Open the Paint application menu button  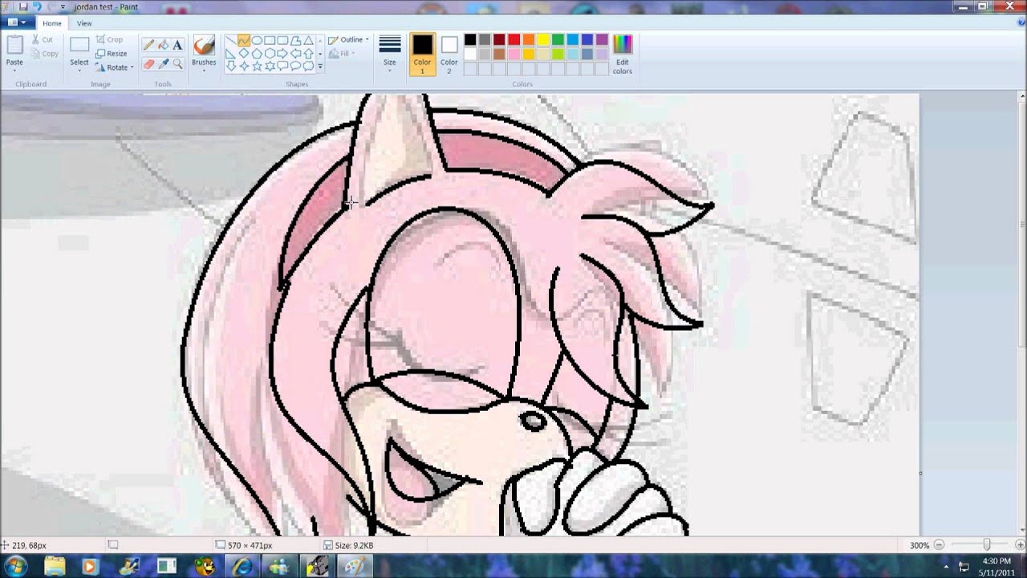pos(17,22)
